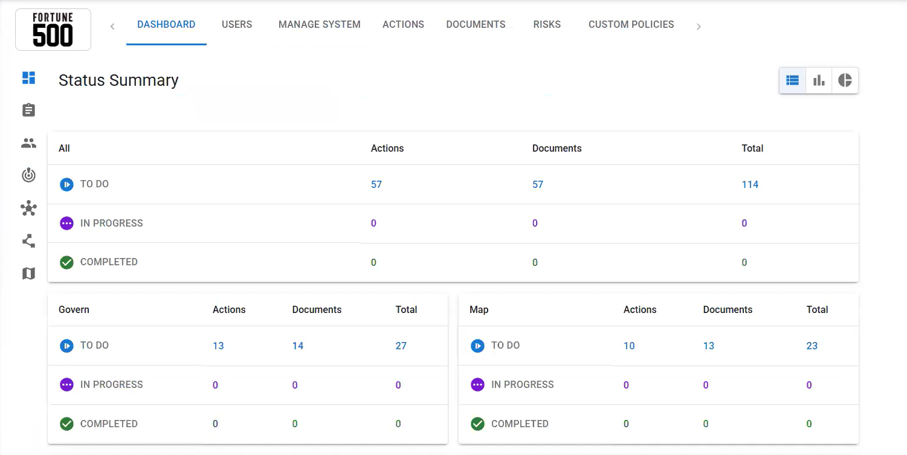
Task: Switch to list view toggle
Action: click(x=792, y=80)
